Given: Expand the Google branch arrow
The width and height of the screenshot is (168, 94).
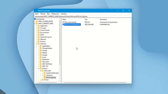Looking at the screenshot, I should tap(39, 55).
